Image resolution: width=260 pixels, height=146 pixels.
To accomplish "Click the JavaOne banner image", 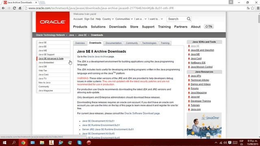I will pos(204,125).
